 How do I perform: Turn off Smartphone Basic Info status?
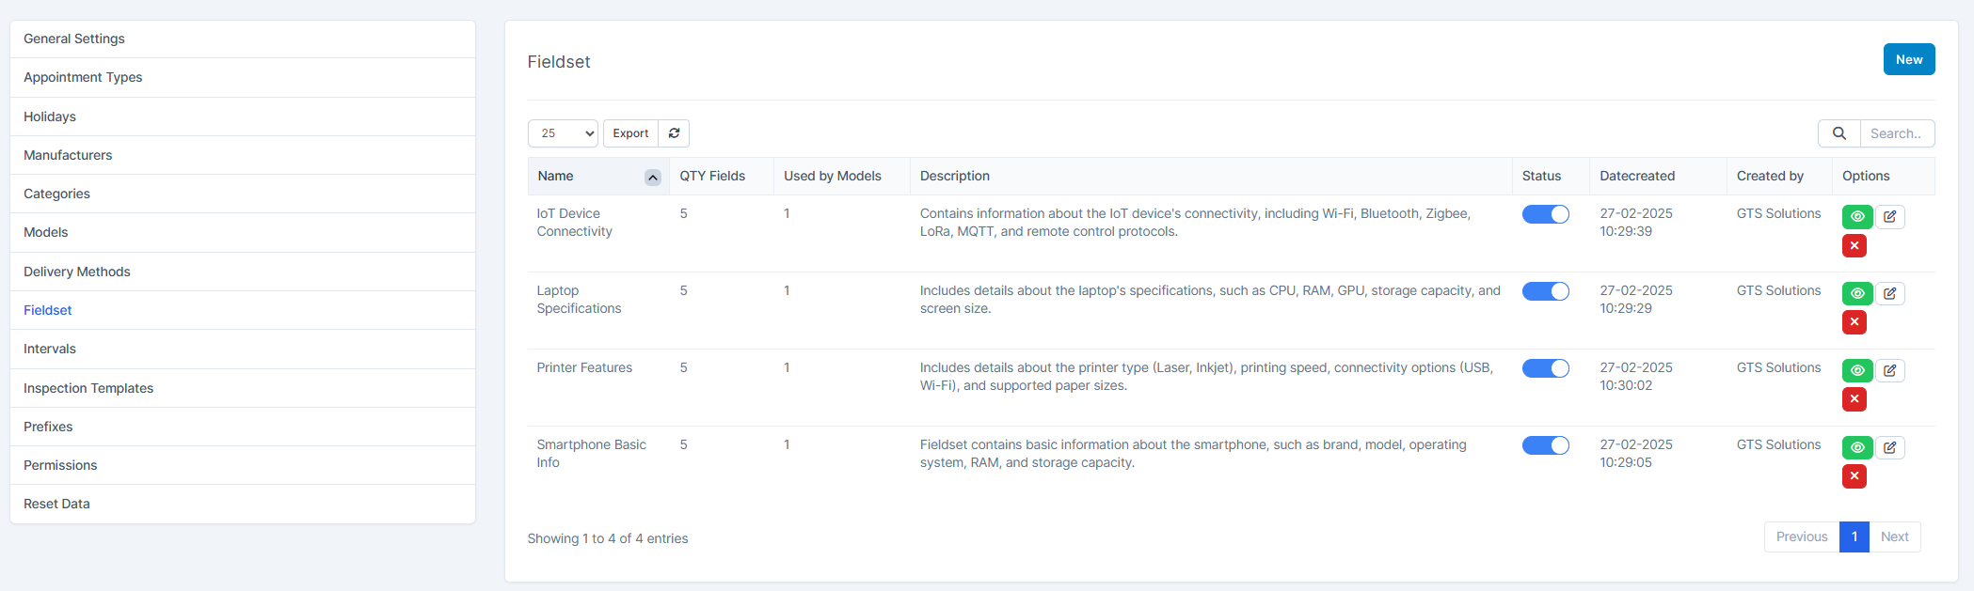point(1545,445)
